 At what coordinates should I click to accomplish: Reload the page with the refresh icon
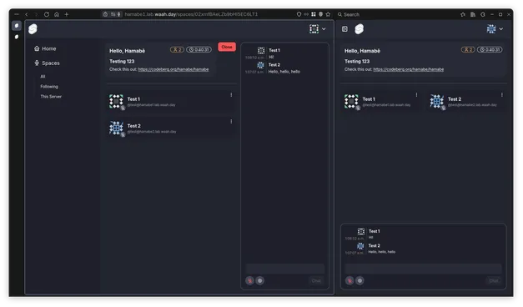pyautogui.click(x=47, y=14)
